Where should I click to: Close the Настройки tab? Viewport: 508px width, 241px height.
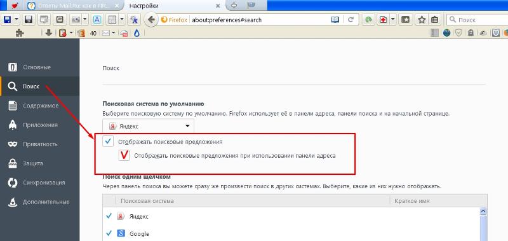[218, 6]
